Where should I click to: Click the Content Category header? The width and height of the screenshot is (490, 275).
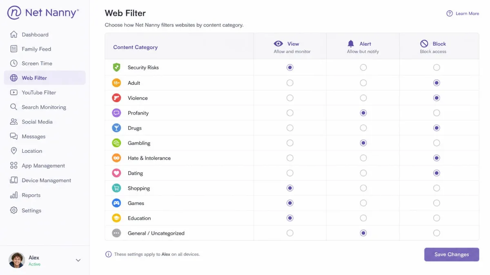pyautogui.click(x=136, y=47)
